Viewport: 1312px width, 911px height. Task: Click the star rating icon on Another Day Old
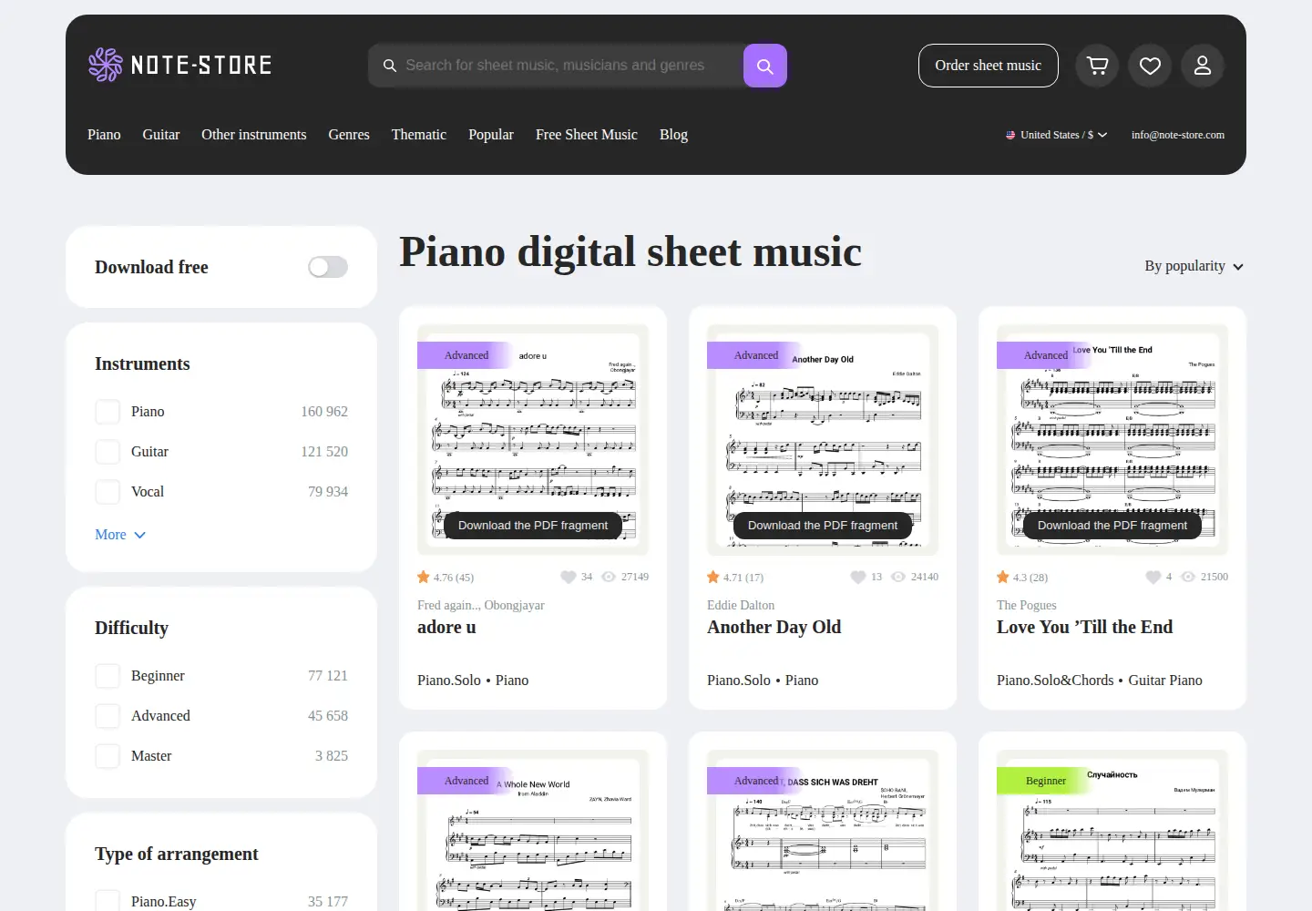[713, 577]
